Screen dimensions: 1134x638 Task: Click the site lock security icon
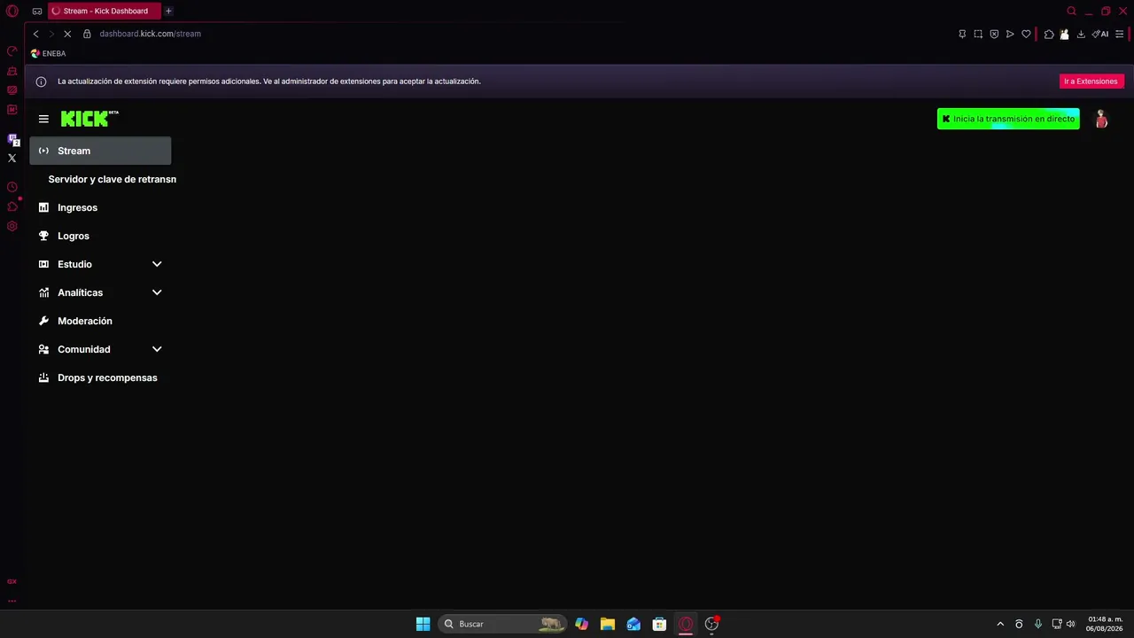87,34
